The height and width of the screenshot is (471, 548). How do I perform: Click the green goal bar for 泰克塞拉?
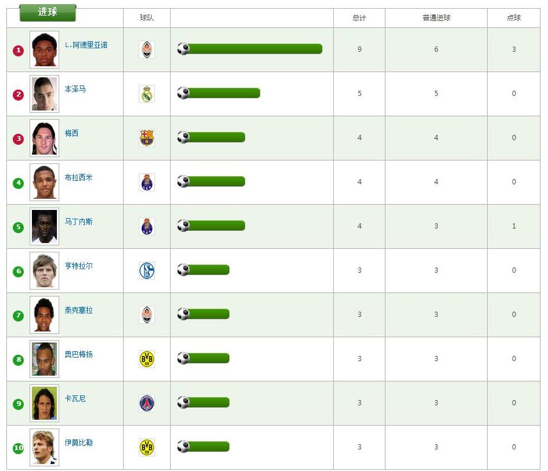coord(209,314)
